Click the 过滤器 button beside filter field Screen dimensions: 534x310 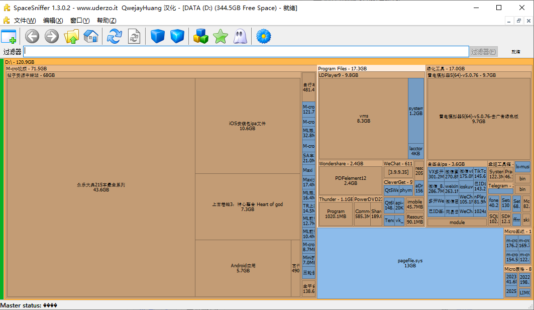pos(483,52)
